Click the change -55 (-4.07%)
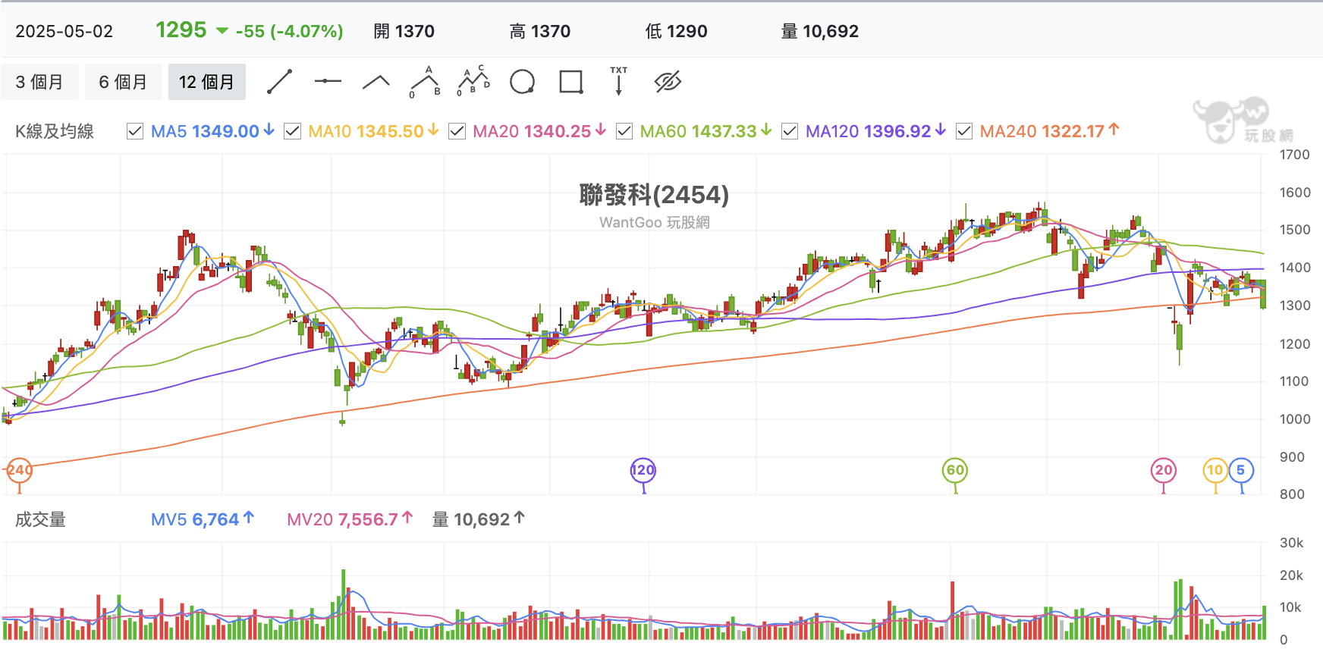This screenshot has width=1323, height=652. click(289, 32)
